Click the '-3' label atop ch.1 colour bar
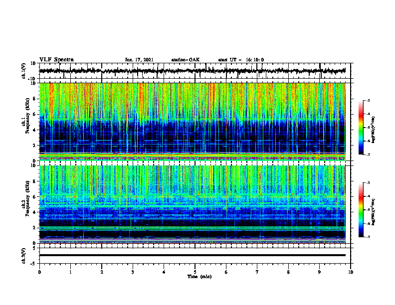The image size is (395, 305). 368,100
